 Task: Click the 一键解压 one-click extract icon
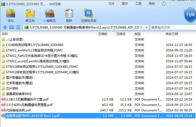click(x=50, y=13)
